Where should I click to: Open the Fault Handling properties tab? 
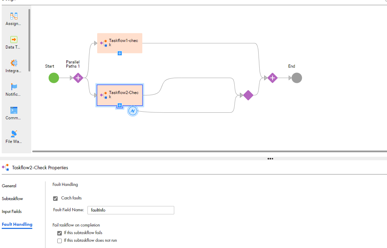(x=17, y=224)
